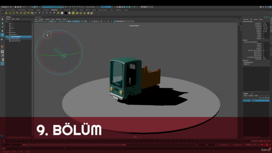Switch to the Anim layer tab
The height and width of the screenshot is (153, 272).
(252, 93)
